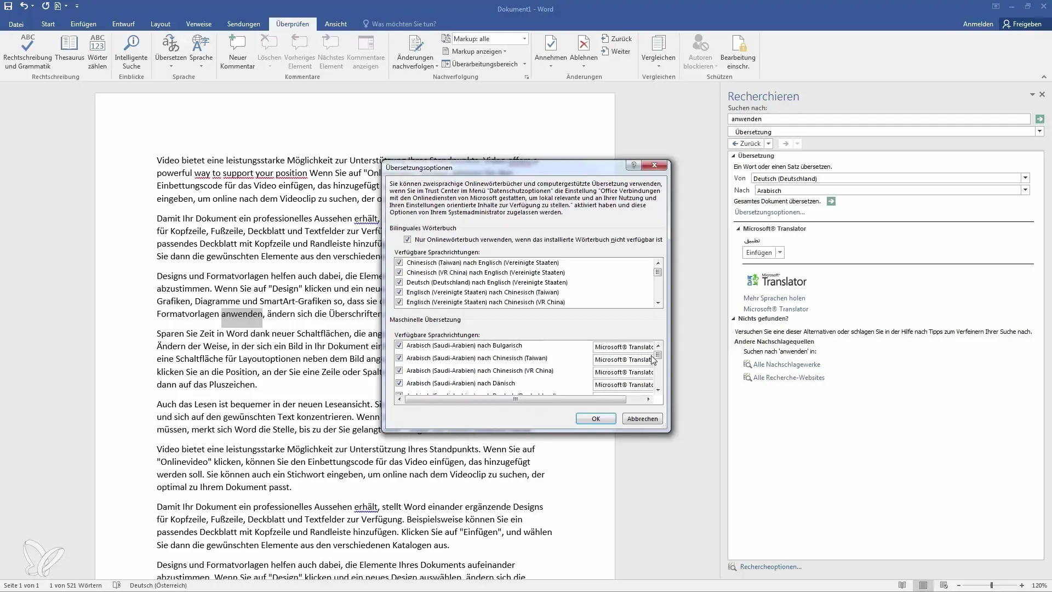Uncheck Arabisch nach Chinesisch (Taiwan)
Viewport: 1052px width, 592px height.
(399, 358)
